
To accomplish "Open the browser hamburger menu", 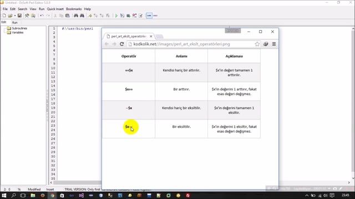I will click(274, 44).
